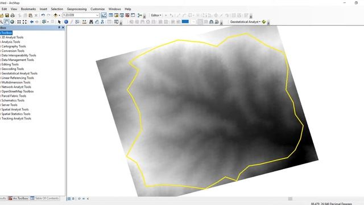This screenshot has height=205, width=364.
Task: Select the Conversion Tools toolbox
Action: pos(13,51)
